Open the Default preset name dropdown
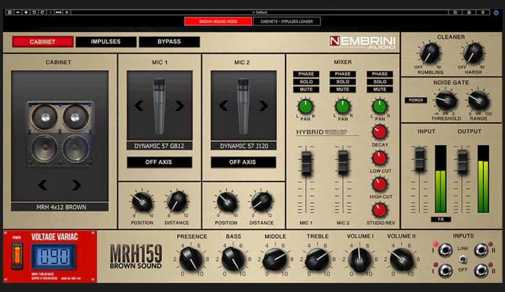This screenshot has height=292, width=505. coord(260,12)
